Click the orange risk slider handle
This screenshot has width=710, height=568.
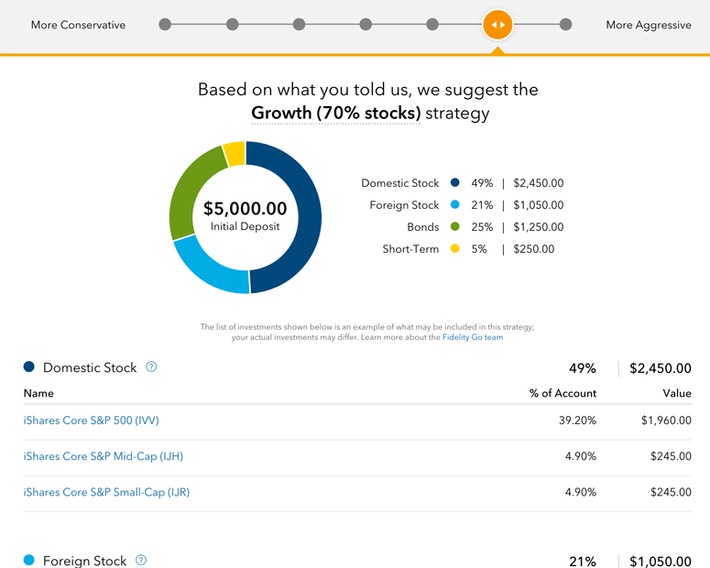(497, 25)
